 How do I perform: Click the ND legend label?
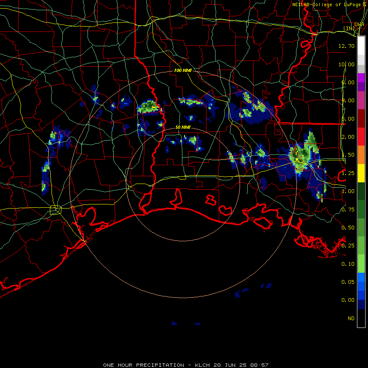(351, 319)
